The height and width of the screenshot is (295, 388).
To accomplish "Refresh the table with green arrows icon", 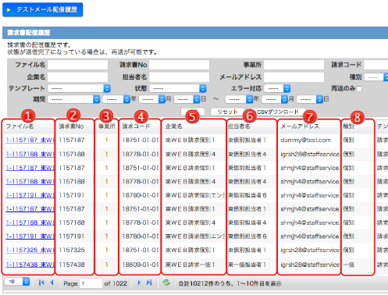I will [x=166, y=283].
